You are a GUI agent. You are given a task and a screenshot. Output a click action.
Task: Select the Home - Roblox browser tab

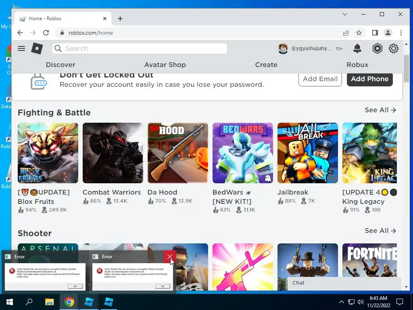tap(63, 19)
